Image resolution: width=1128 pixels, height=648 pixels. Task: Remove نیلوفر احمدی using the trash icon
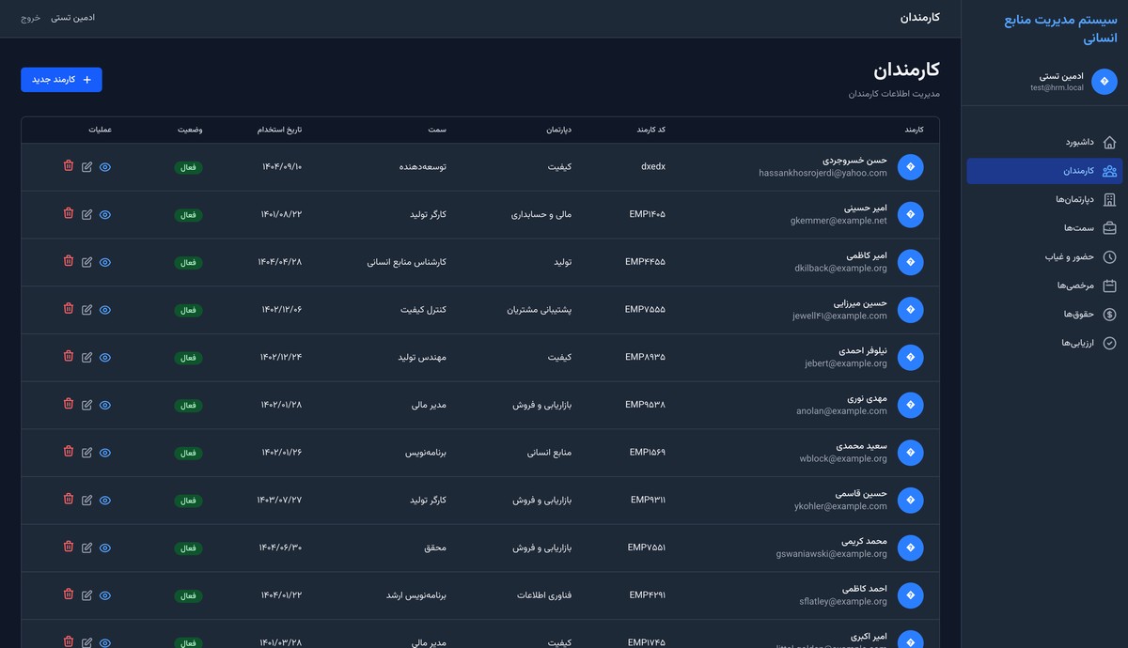point(69,356)
